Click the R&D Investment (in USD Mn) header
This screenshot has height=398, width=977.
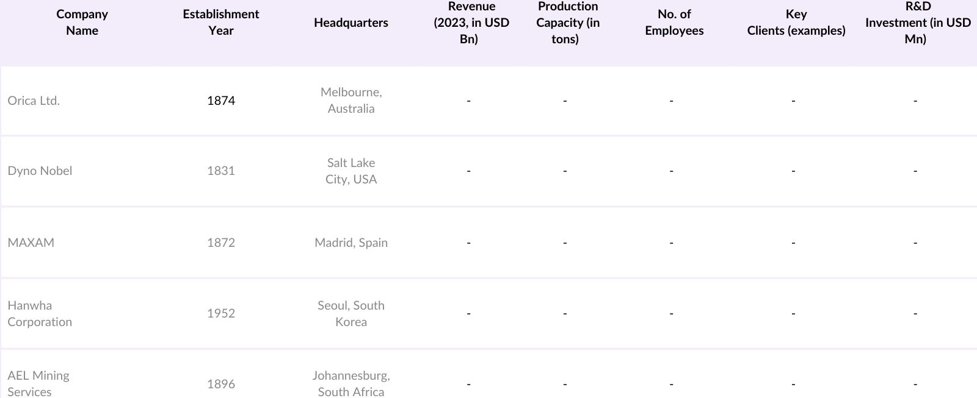[x=917, y=23]
